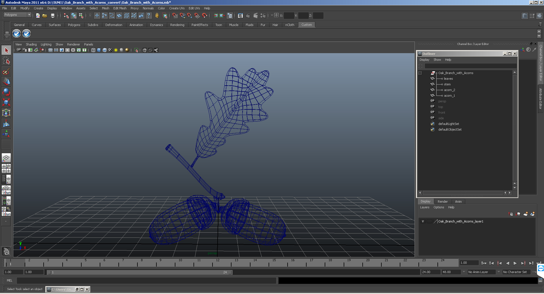This screenshot has width=544, height=294.
Task: Play the animation forwards
Action: 515,263
